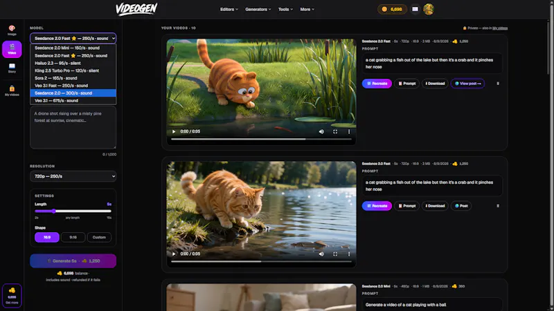Click the Length slider track
554x311 pixels.
pos(73,211)
